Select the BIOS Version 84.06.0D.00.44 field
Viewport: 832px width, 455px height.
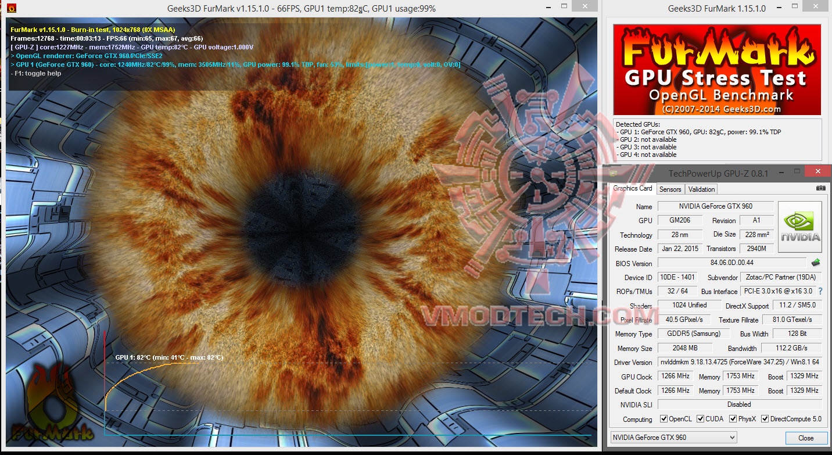(x=731, y=263)
